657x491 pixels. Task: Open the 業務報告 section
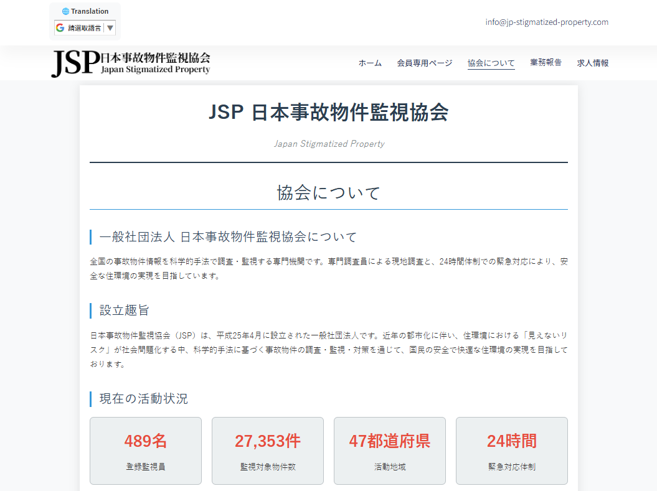pos(546,62)
